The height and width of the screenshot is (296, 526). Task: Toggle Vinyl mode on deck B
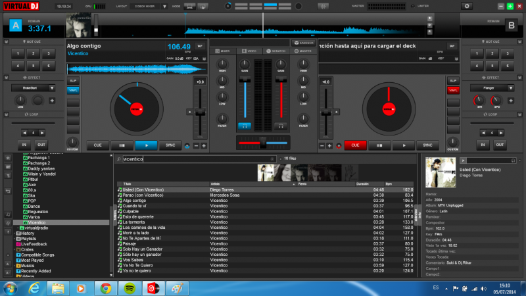[x=453, y=90]
